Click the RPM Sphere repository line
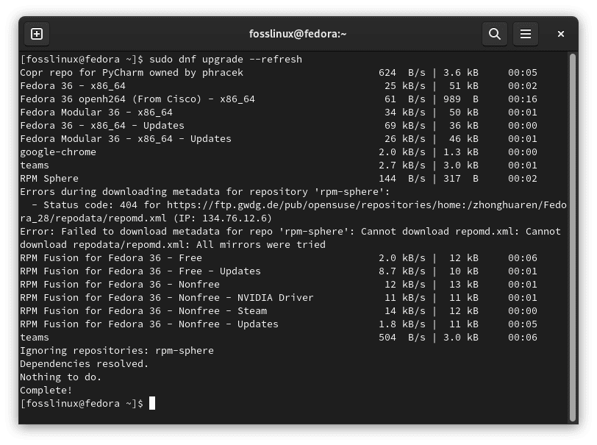Screen dimensions: 597x445 pyautogui.click(x=50, y=178)
